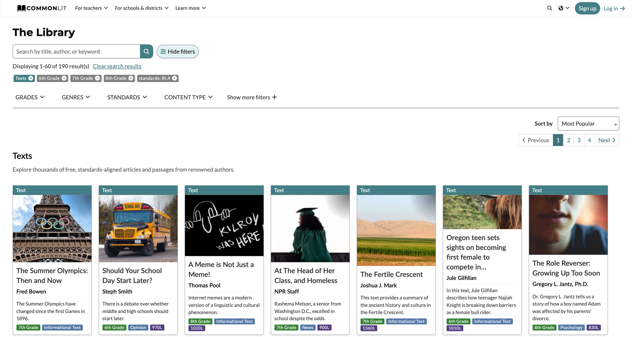Expand the CONTENT TYPE filter dropdown
The width and height of the screenshot is (632, 337).
(x=188, y=97)
